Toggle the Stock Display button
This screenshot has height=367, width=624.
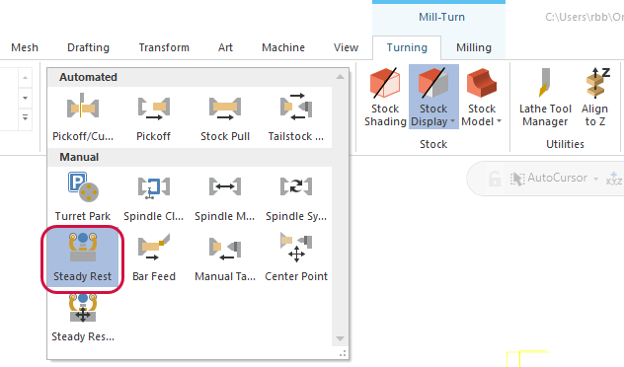[x=433, y=97]
